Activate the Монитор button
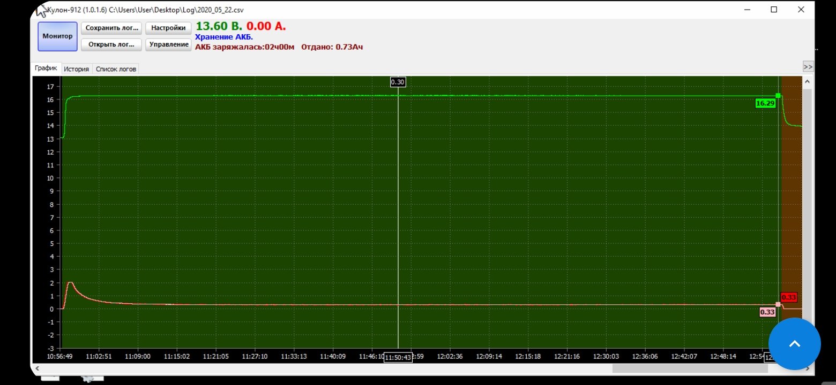The height and width of the screenshot is (385, 836). tap(58, 36)
